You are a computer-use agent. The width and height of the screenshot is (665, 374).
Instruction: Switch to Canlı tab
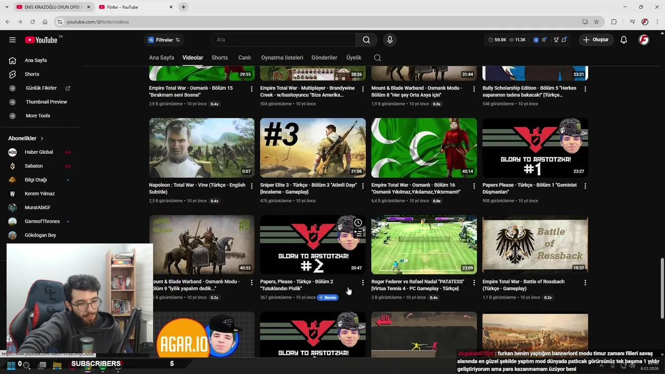coord(245,58)
